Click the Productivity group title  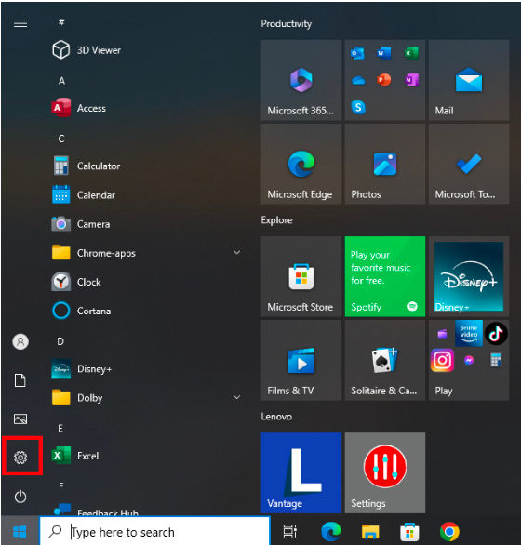[x=287, y=23]
